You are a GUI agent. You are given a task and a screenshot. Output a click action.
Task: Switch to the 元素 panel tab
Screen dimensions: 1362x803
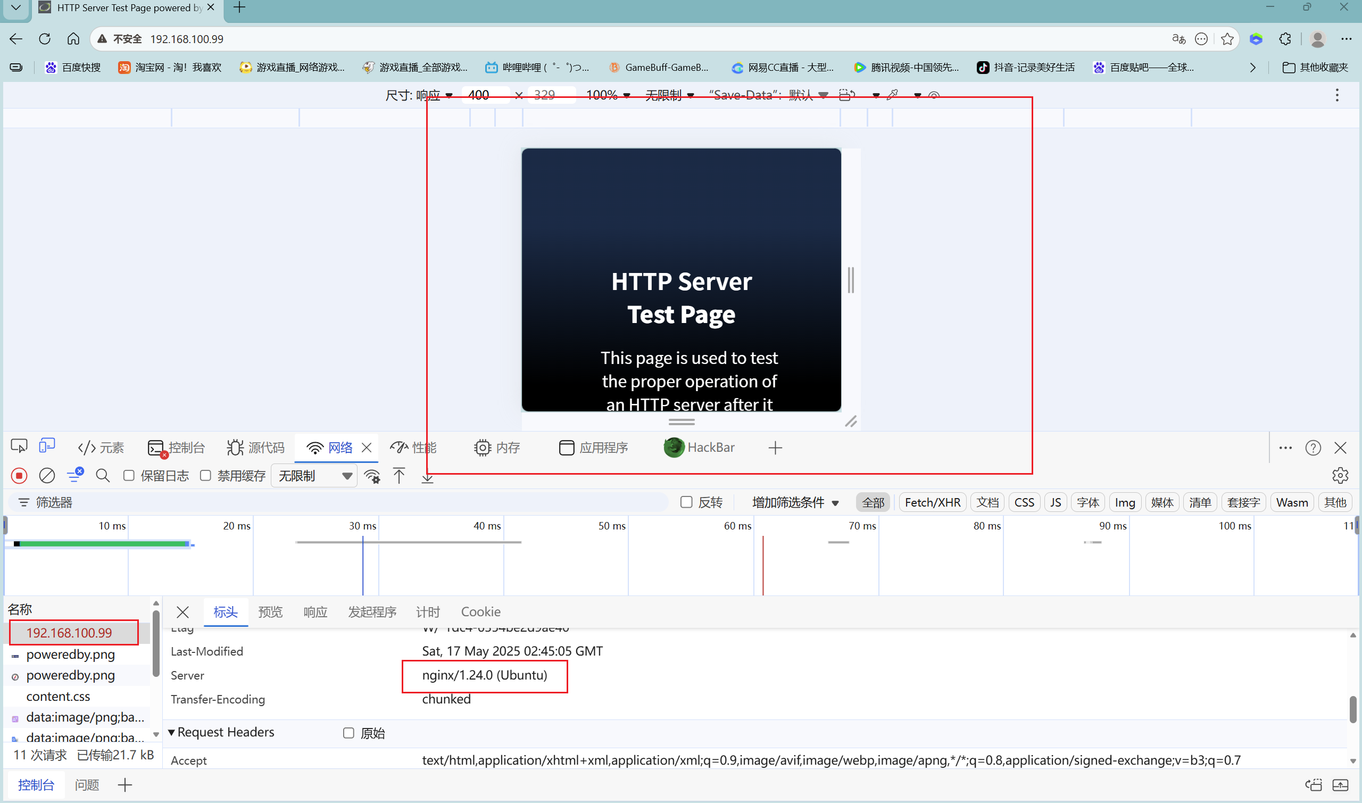pyautogui.click(x=101, y=448)
